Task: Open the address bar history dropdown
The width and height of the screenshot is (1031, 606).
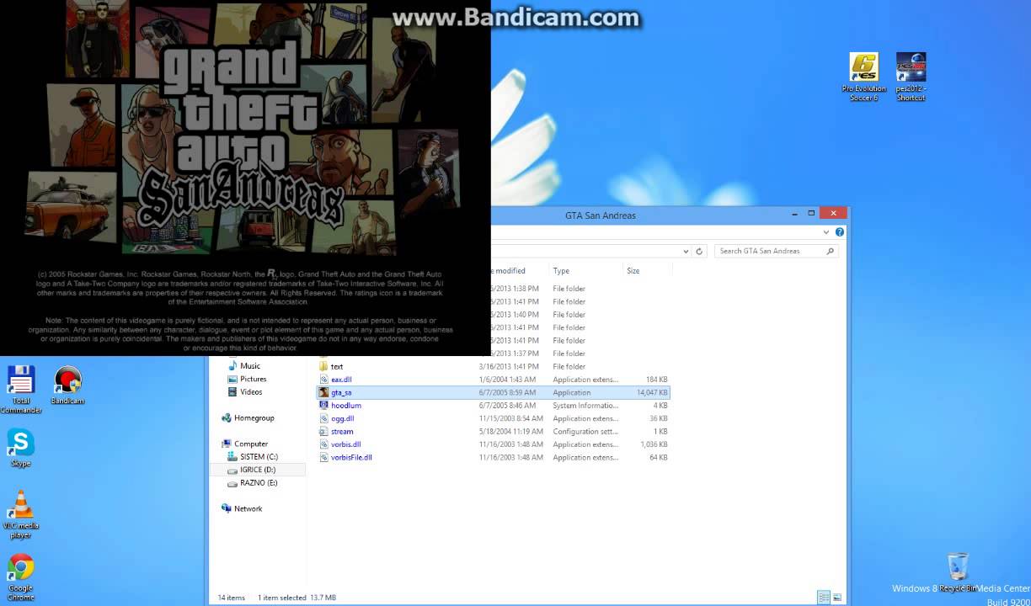Action: (686, 251)
